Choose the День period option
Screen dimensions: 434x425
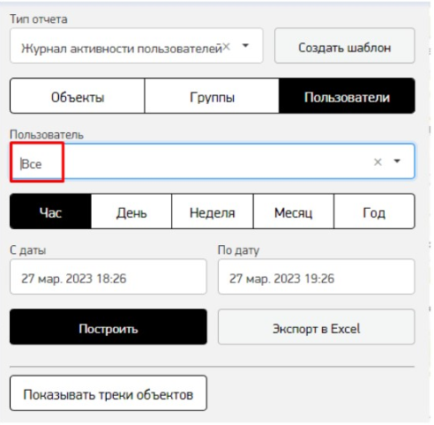pyautogui.click(x=131, y=212)
